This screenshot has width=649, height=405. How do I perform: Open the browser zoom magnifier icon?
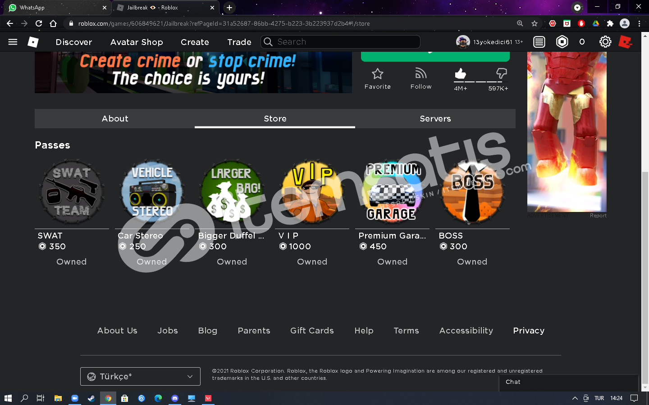pyautogui.click(x=520, y=23)
